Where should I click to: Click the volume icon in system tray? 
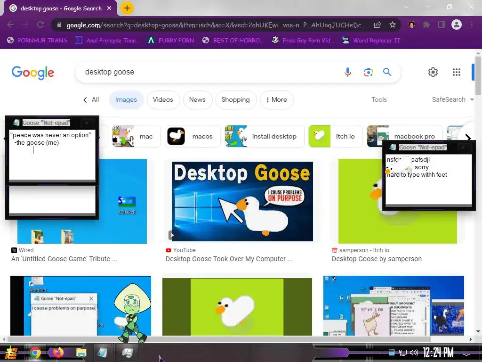(414, 353)
